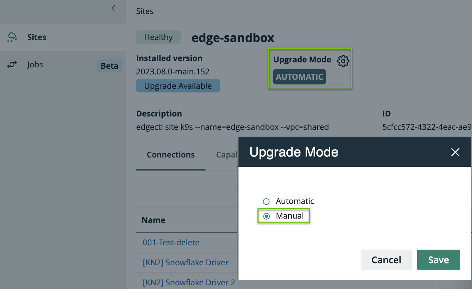The width and height of the screenshot is (472, 289).
Task: Click the Upgrade Mode gear settings icon
Action: [x=343, y=61]
